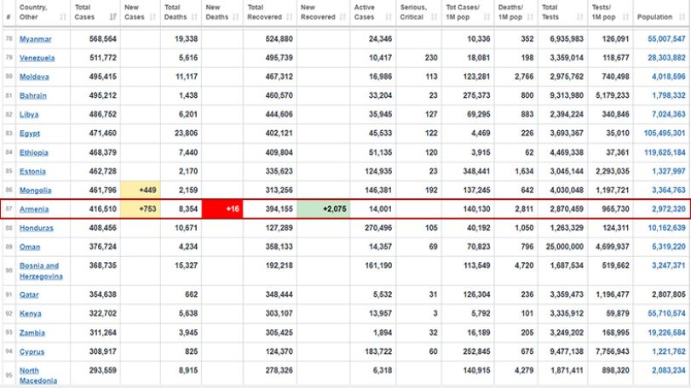Click Libya population 7,024,363 link

pos(669,114)
